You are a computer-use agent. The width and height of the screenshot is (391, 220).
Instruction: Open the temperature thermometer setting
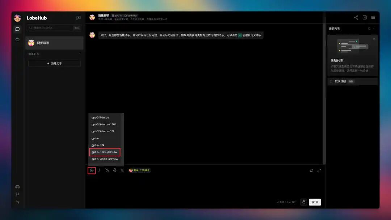(x=99, y=170)
